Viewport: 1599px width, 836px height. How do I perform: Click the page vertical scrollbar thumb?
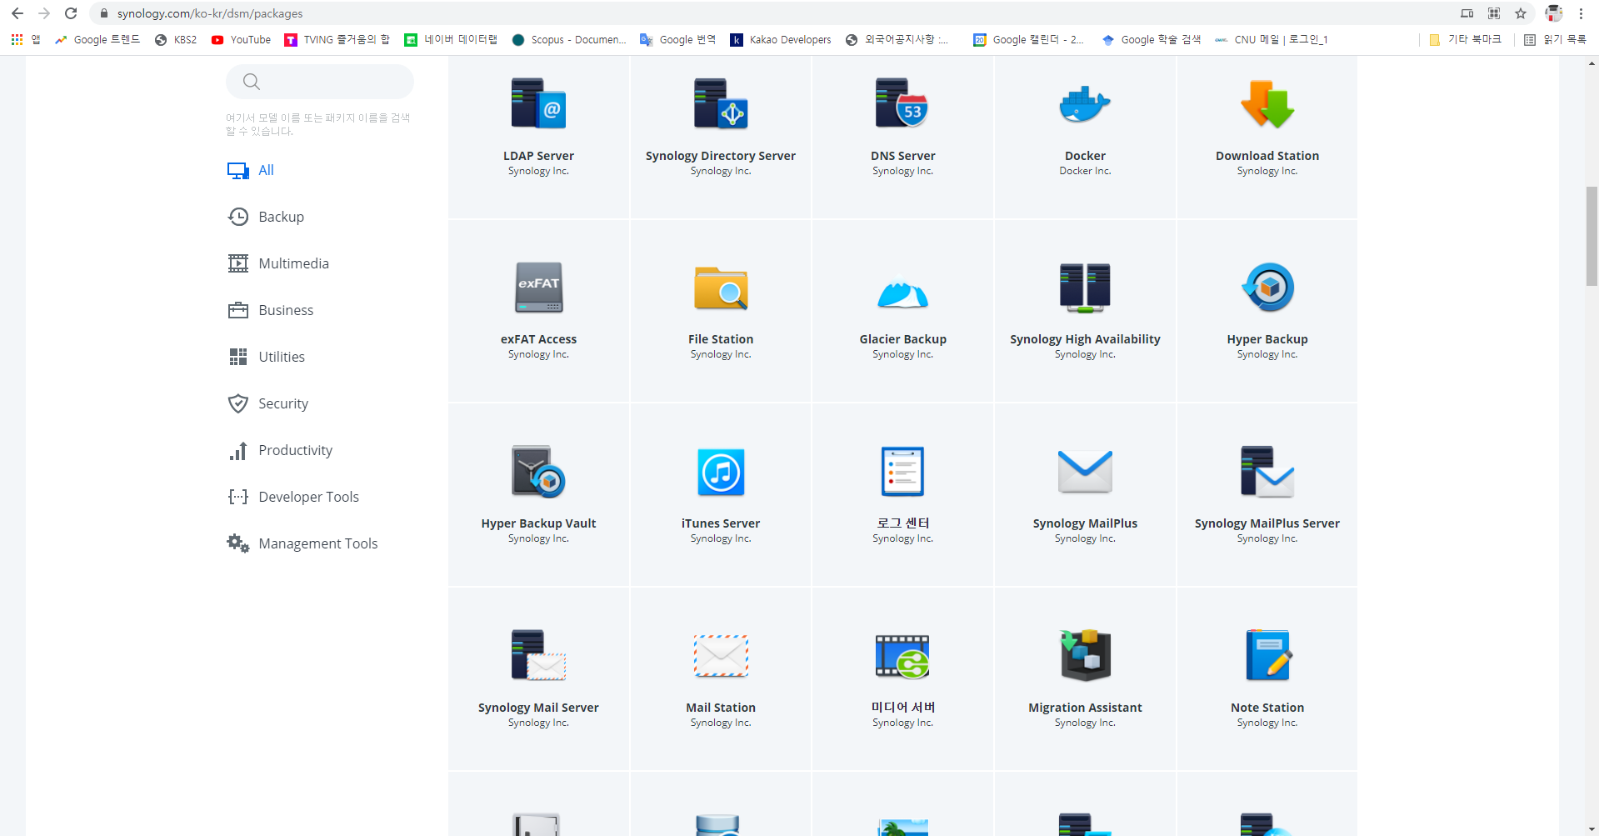1592,236
